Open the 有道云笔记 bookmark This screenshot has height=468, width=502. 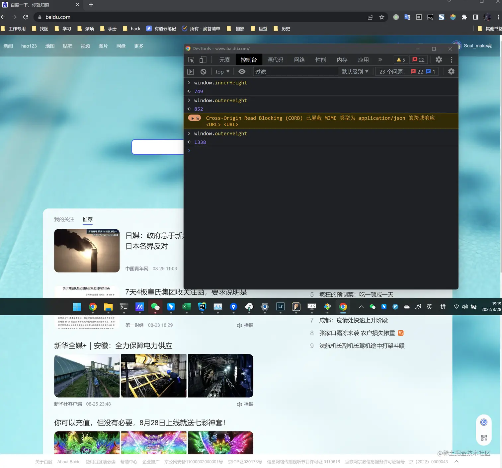(161, 29)
